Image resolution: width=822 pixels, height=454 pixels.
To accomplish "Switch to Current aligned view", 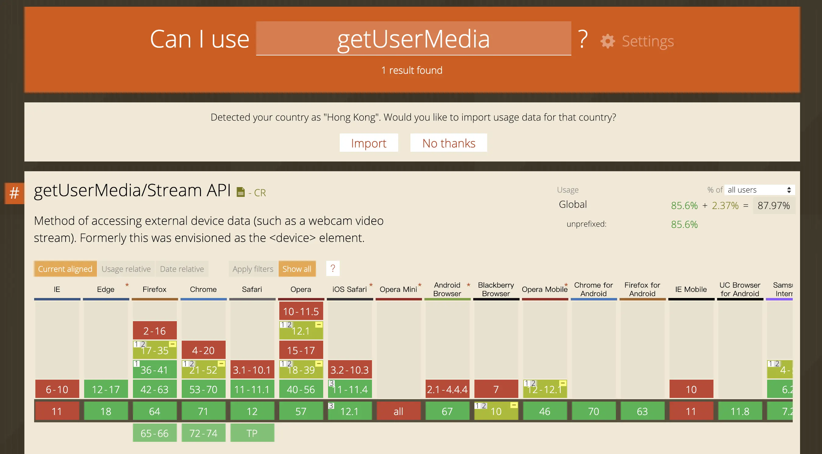I will coord(65,269).
